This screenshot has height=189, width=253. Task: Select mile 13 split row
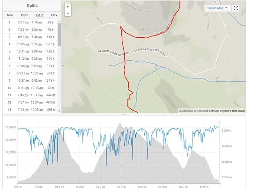click(x=30, y=110)
